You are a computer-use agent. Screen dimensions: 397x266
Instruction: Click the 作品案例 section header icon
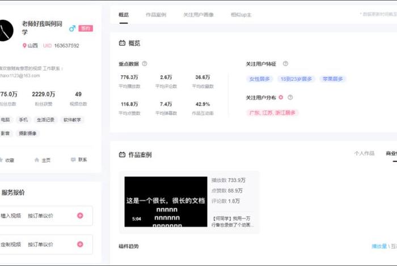pos(122,155)
